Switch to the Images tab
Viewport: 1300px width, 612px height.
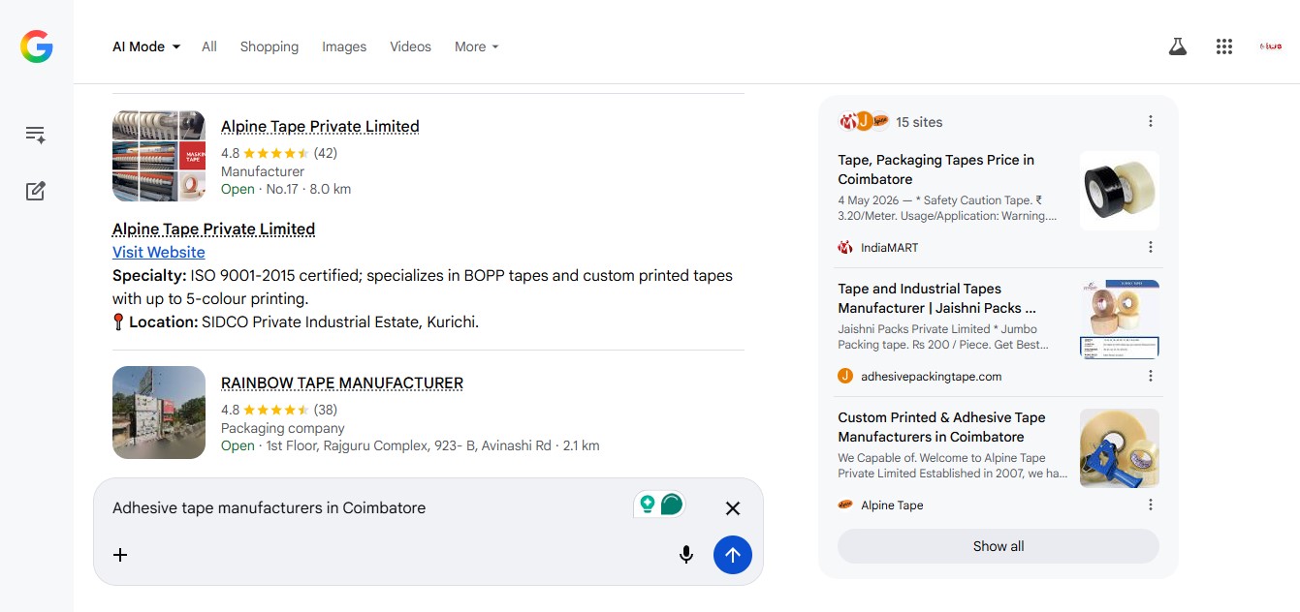coord(344,46)
